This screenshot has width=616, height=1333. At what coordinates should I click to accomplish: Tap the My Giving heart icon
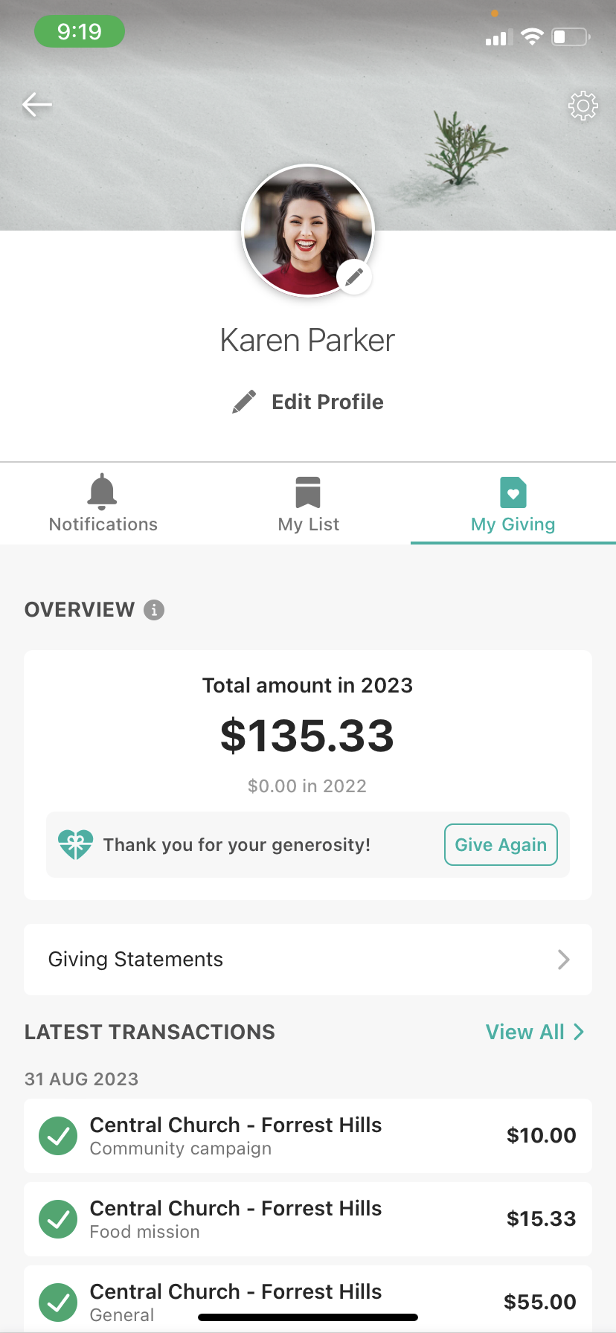click(x=513, y=492)
